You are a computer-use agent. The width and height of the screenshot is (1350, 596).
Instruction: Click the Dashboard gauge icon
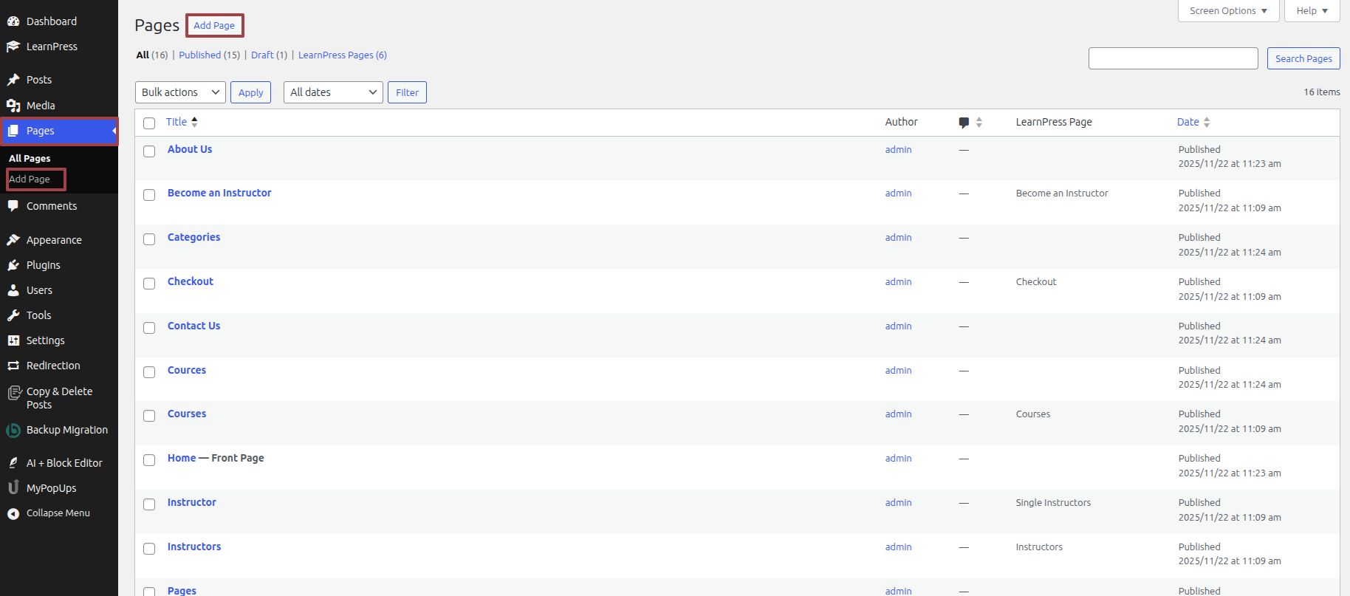click(x=13, y=21)
